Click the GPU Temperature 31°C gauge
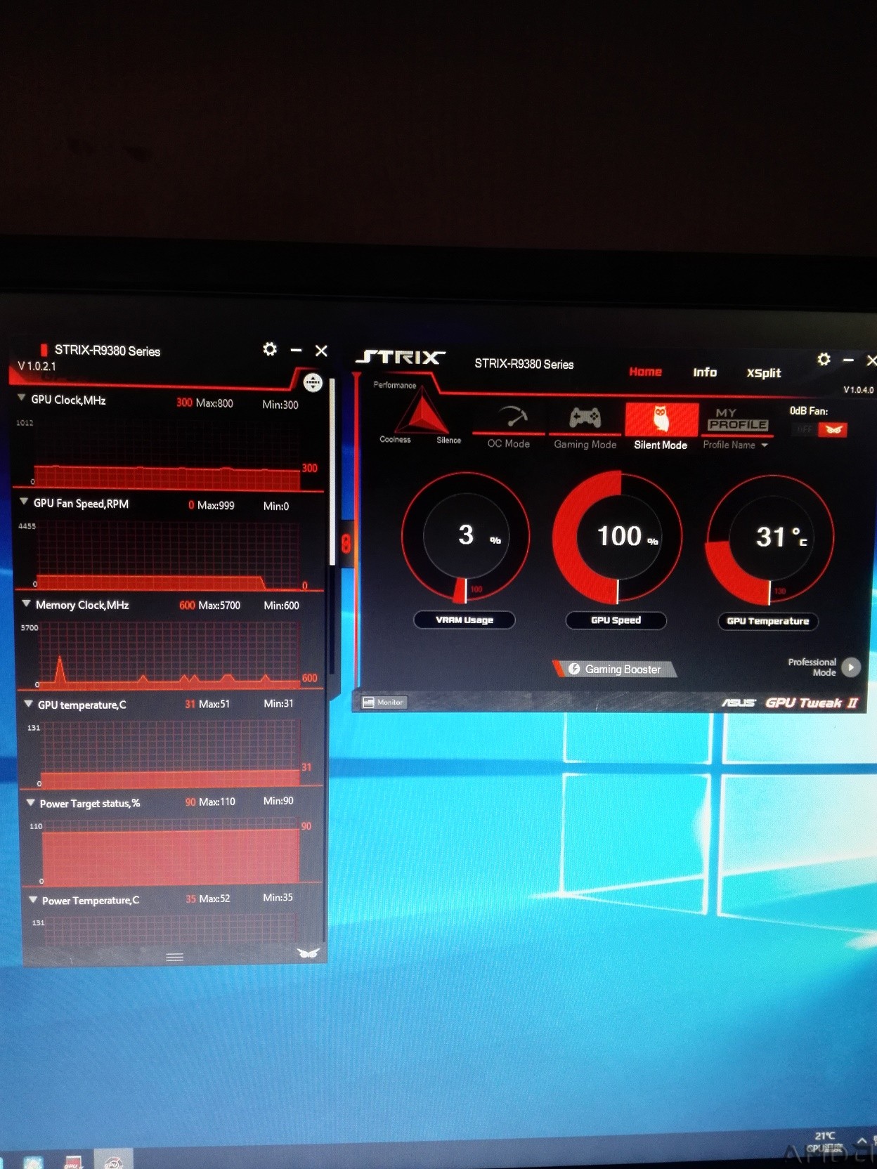Image resolution: width=877 pixels, height=1169 pixels. (770, 539)
